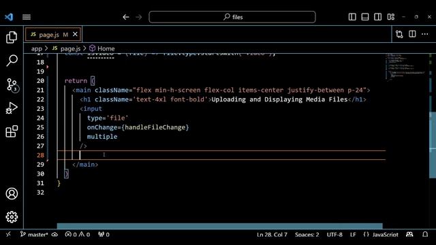The height and width of the screenshot is (245, 436).
Task: Click the 'multiple' attribute on line 26
Action: pos(102,137)
